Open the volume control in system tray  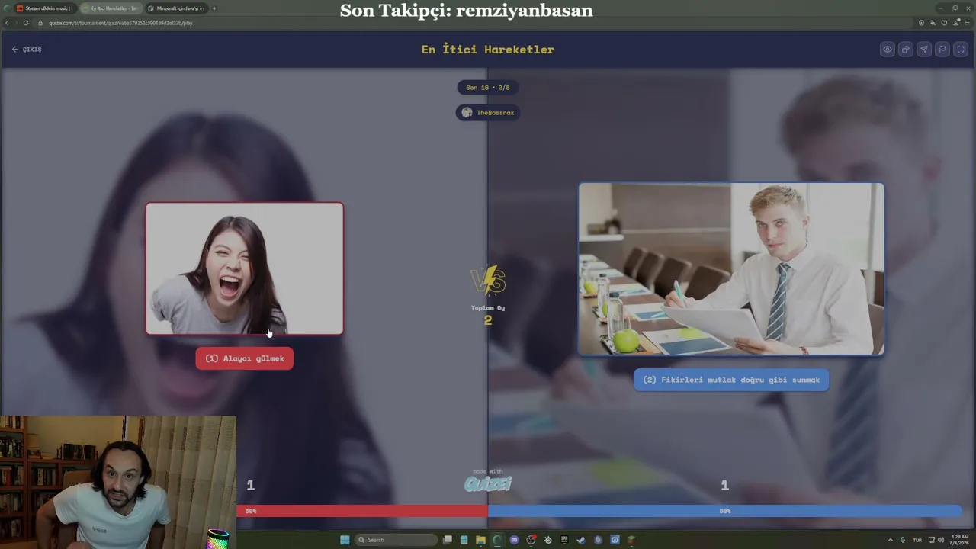pyautogui.click(x=941, y=540)
